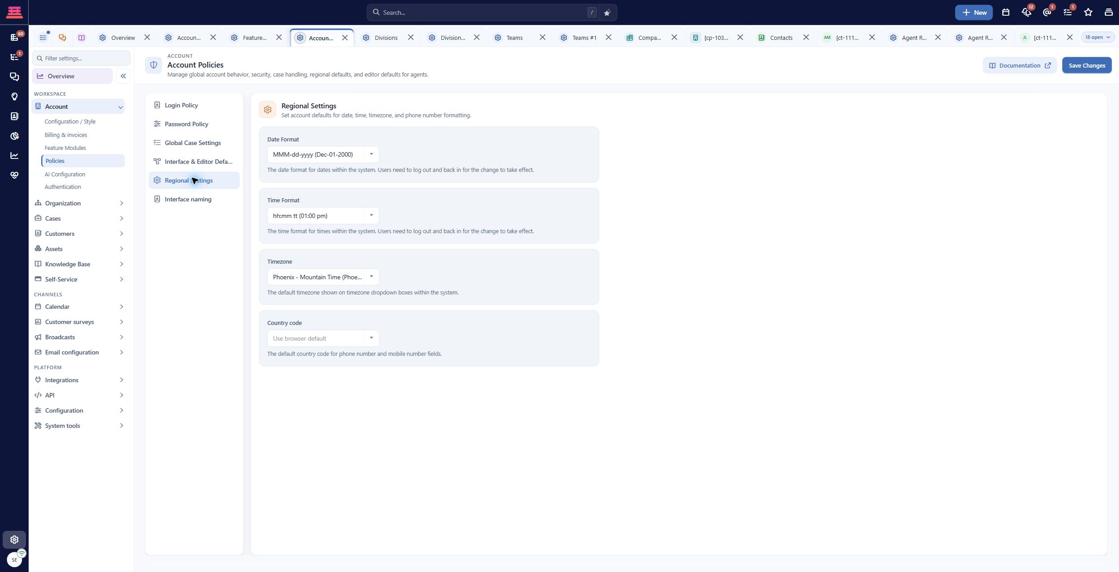
Task: Click Save Changes button
Action: (x=1087, y=65)
